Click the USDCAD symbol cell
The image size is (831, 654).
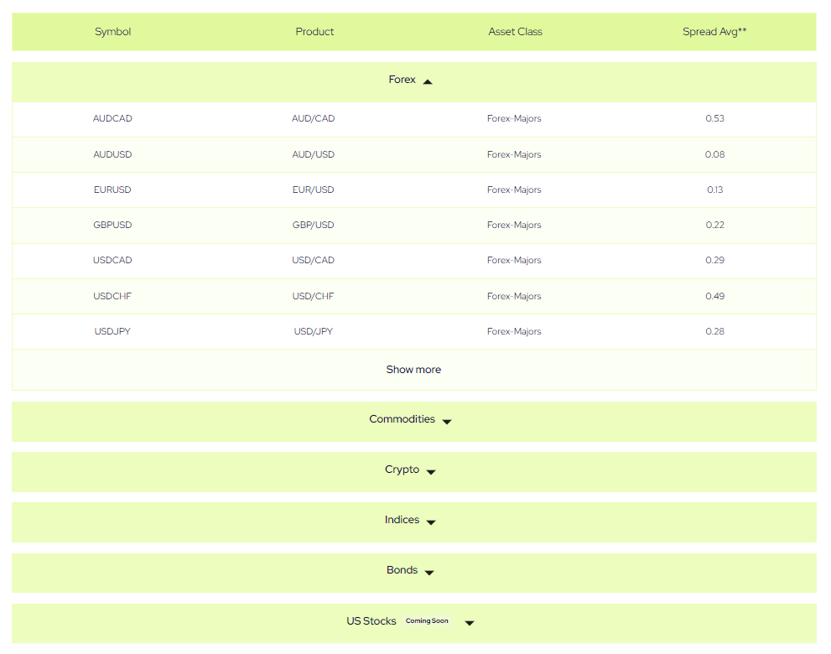112,261
